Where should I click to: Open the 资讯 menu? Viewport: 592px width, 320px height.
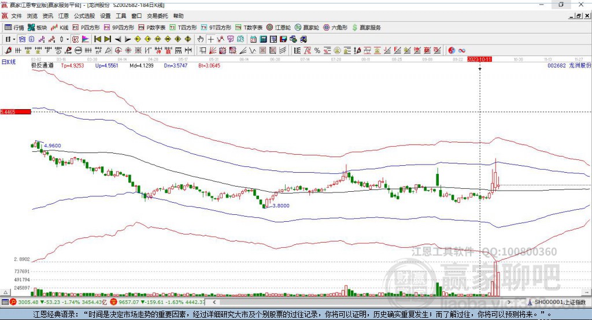[x=47, y=16]
